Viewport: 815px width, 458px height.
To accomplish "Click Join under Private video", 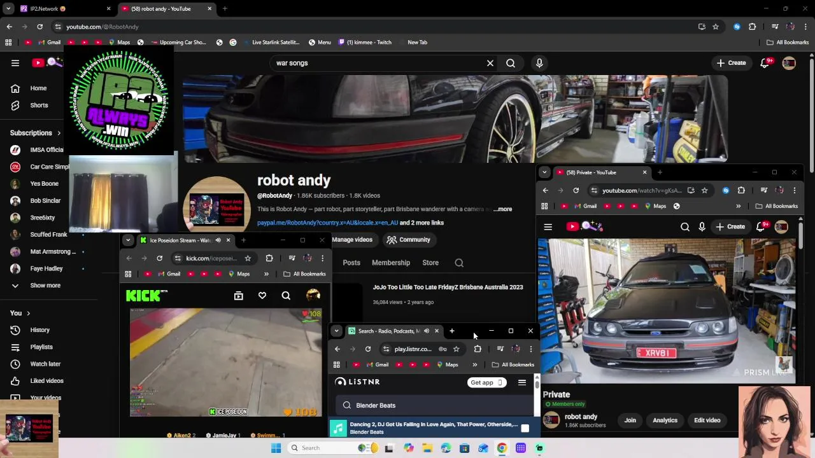I will (630, 420).
